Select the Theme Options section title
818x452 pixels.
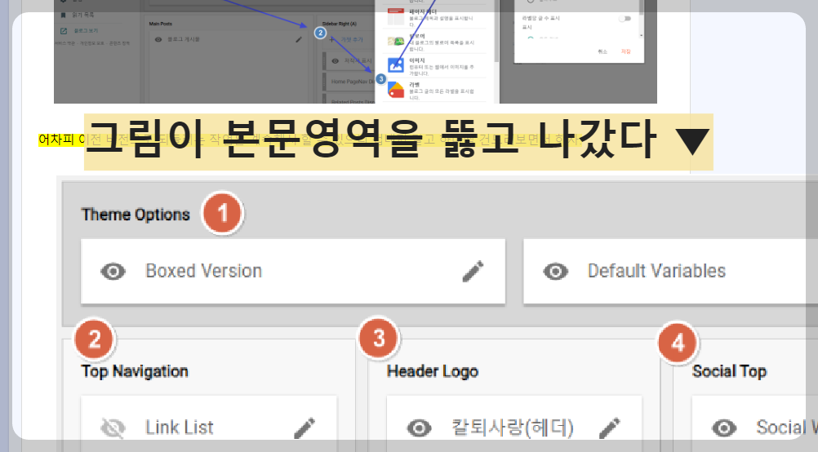coord(136,215)
